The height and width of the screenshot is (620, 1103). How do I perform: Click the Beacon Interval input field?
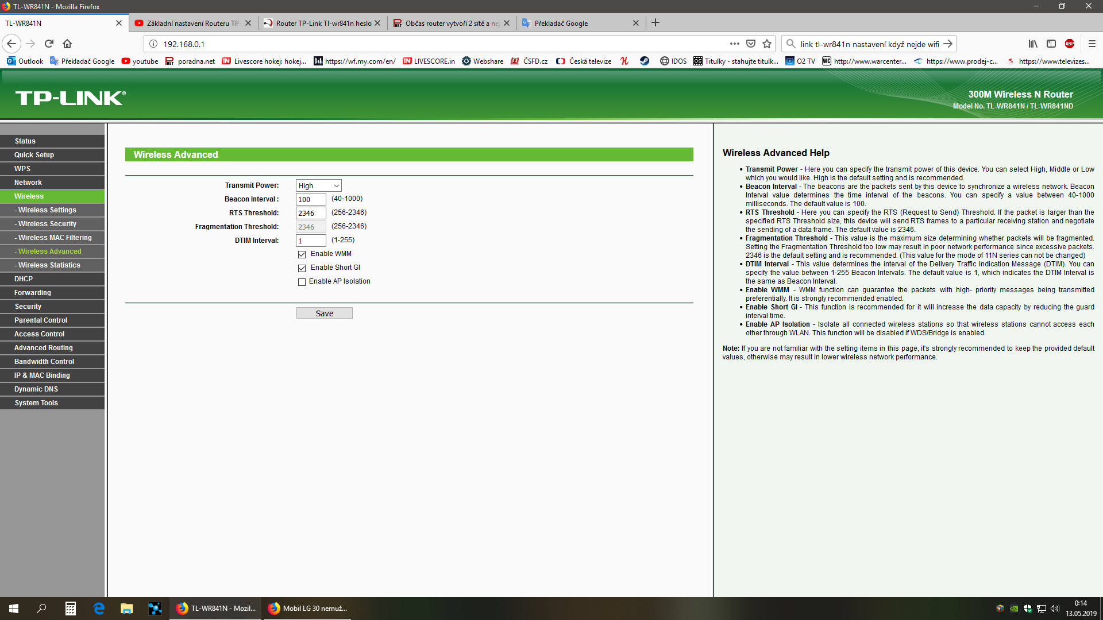click(310, 199)
